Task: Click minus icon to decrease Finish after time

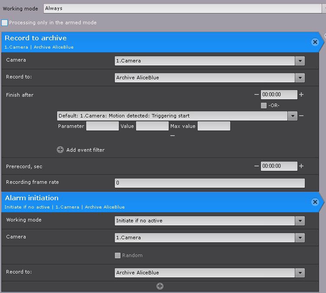Action: [x=257, y=94]
